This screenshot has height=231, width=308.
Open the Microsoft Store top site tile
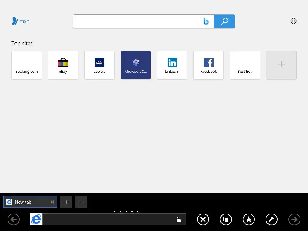click(136, 65)
